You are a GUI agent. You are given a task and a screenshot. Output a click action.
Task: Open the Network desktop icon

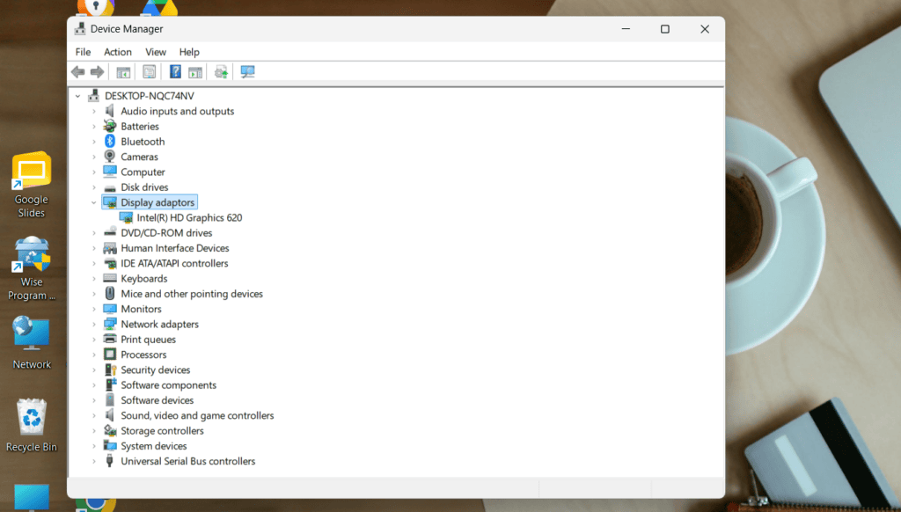pos(31,342)
